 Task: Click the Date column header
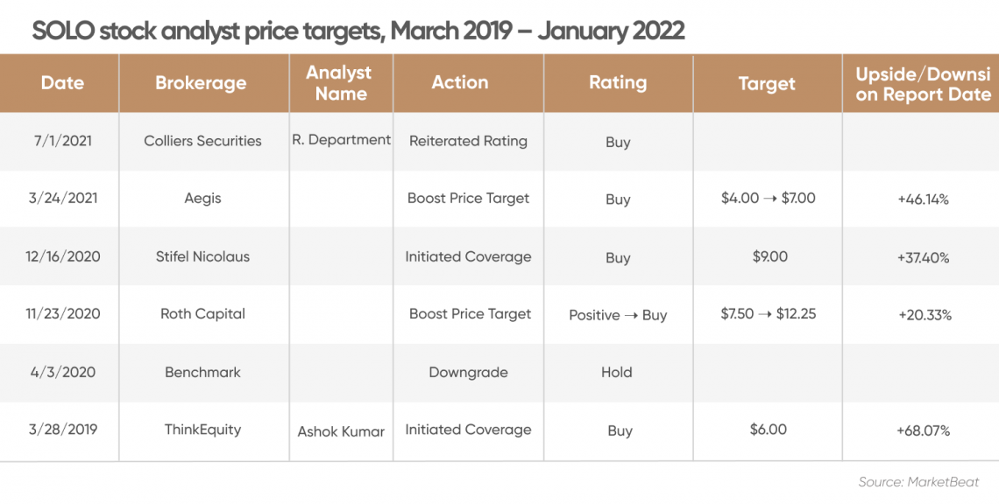pos(62,83)
